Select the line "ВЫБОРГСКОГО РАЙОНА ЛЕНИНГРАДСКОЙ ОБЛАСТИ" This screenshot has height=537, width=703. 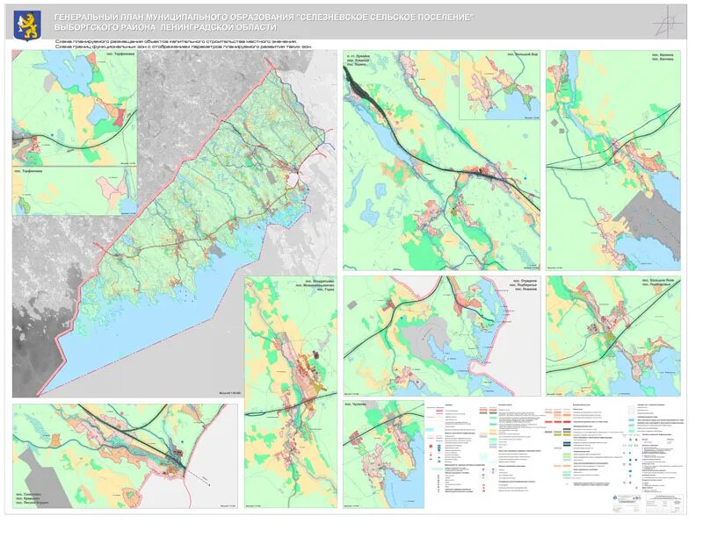[166, 27]
